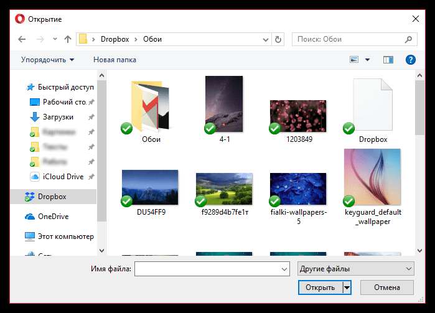
Task: Create a new folder with Новая папка
Action: tap(115, 60)
